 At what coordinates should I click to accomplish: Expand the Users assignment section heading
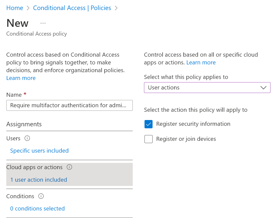[x=13, y=138]
